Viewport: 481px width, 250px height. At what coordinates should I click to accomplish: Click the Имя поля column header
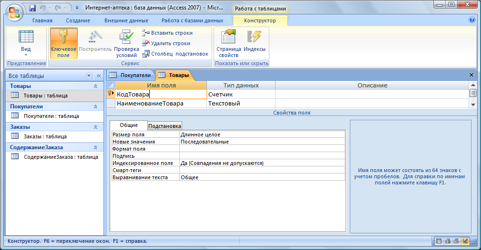point(161,86)
